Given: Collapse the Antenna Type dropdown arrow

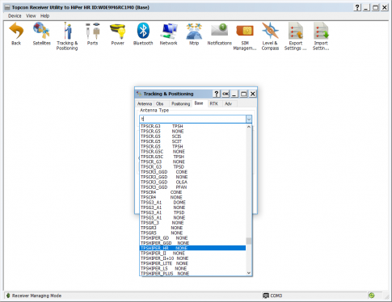Looking at the screenshot, I should click(x=249, y=120).
